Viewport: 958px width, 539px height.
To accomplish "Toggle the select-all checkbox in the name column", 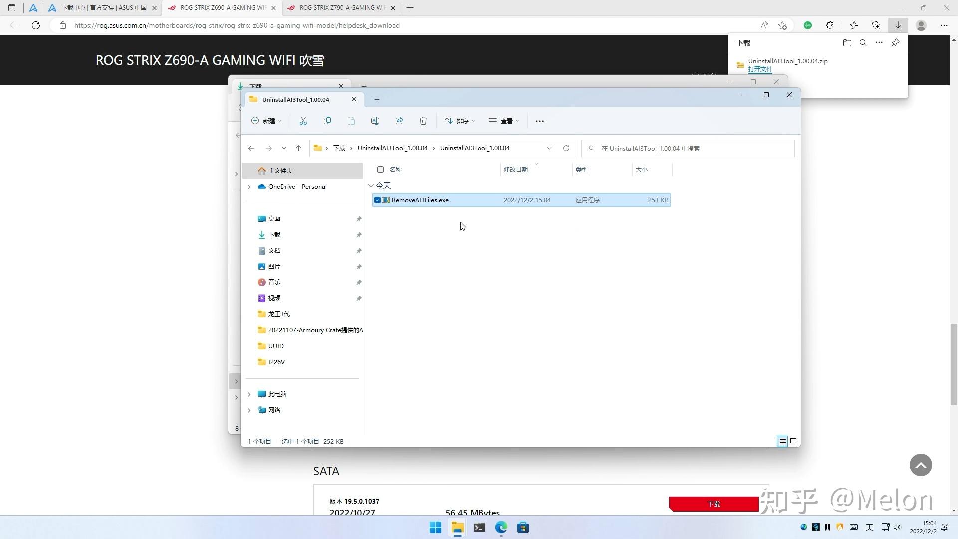I will coord(381,169).
